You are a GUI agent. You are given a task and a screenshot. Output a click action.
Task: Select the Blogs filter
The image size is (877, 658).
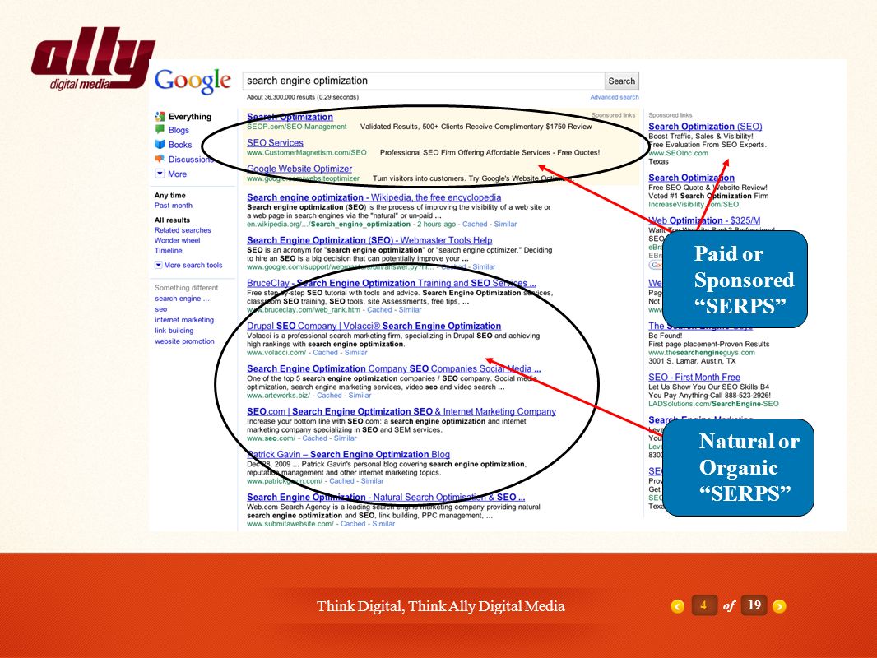coord(179,130)
